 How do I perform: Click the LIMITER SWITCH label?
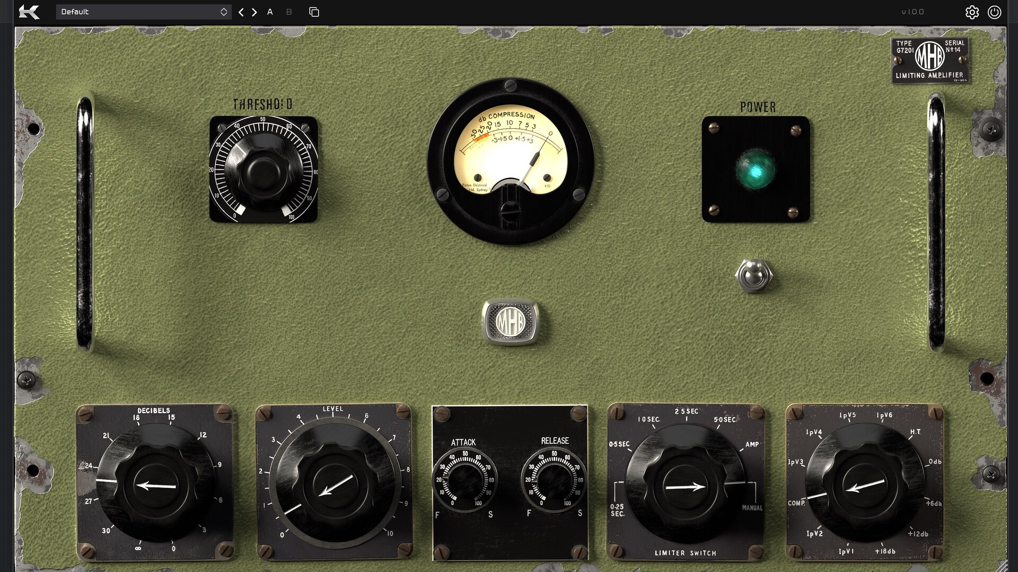click(686, 553)
